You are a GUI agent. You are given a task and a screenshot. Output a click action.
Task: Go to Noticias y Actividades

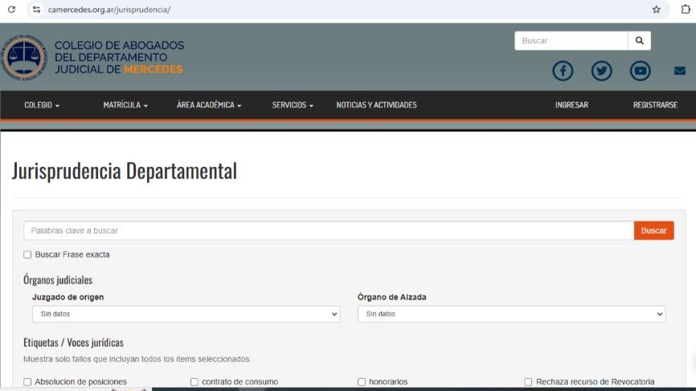376,105
